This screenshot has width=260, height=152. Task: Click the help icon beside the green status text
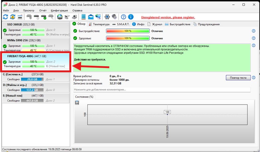coord(253,45)
